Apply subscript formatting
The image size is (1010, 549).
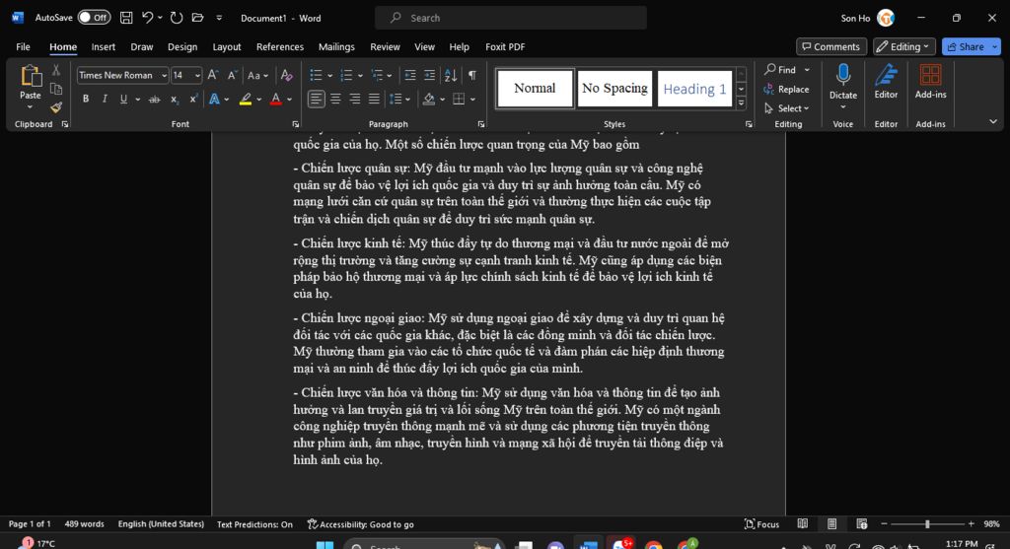174,100
